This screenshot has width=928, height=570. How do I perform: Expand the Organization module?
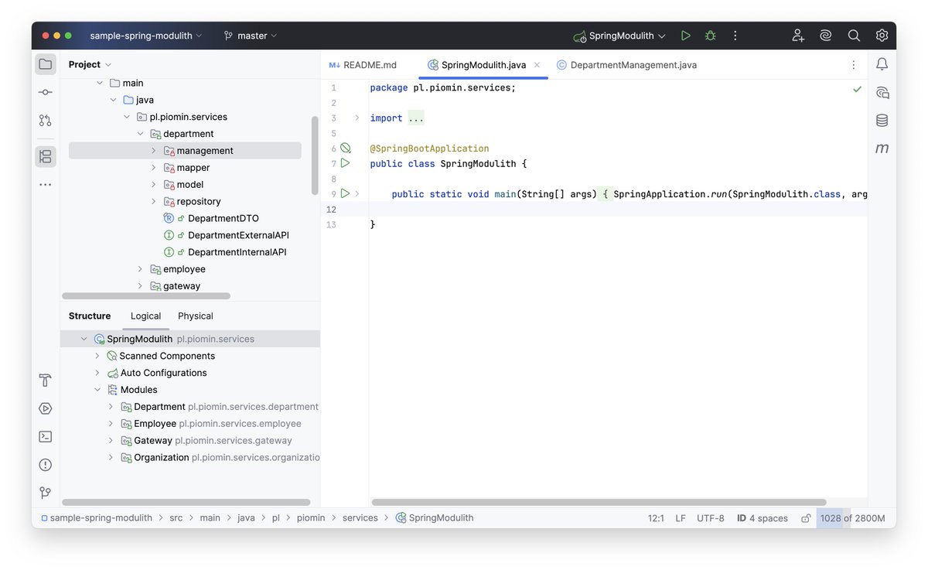[110, 458]
